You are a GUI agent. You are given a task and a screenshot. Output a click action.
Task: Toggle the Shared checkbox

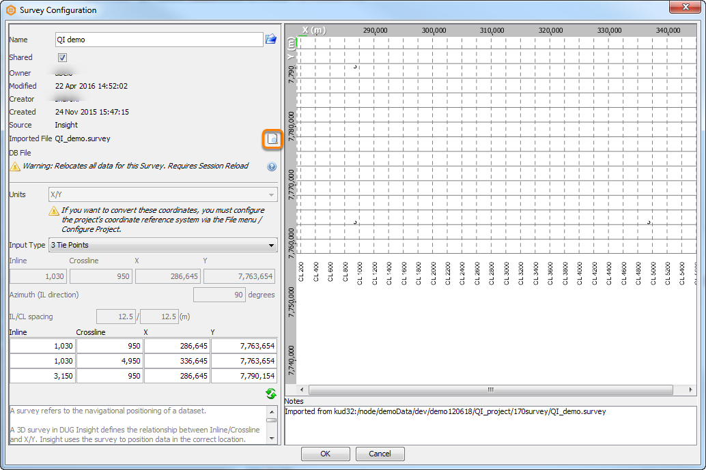62,57
